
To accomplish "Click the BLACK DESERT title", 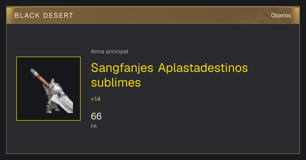I will 44,15.
